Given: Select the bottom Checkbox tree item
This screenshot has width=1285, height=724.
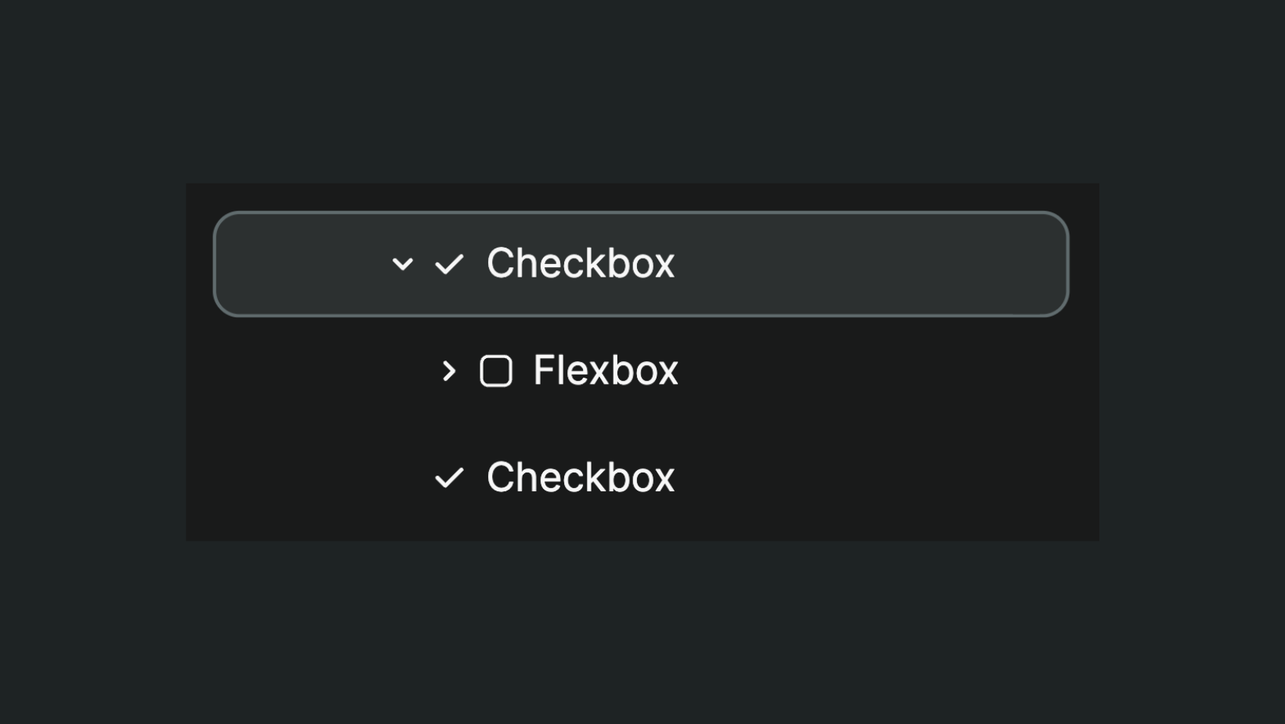Looking at the screenshot, I should (580, 476).
